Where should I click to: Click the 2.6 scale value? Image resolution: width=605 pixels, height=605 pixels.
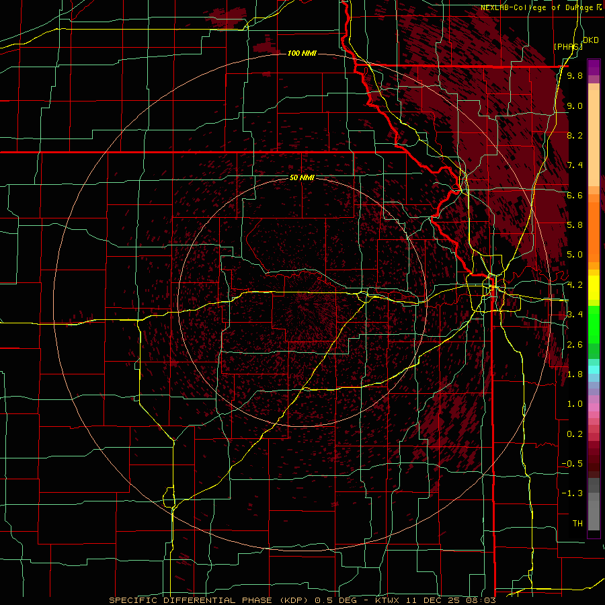click(x=575, y=345)
